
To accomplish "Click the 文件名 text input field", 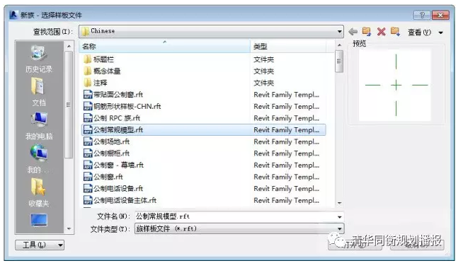I will click(x=236, y=216).
